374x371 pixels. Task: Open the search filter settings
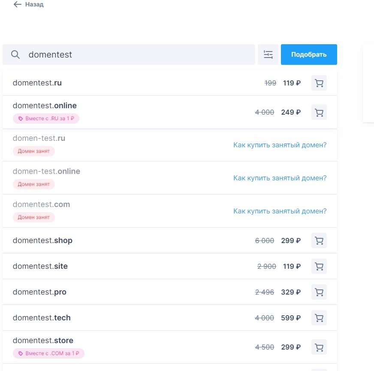click(x=268, y=55)
